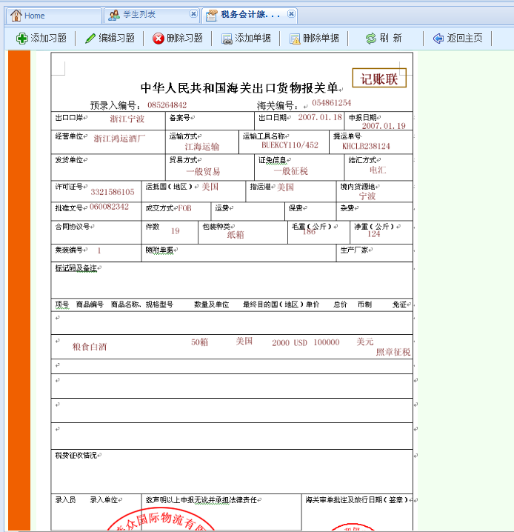Click the license number 3321586105

click(x=113, y=192)
